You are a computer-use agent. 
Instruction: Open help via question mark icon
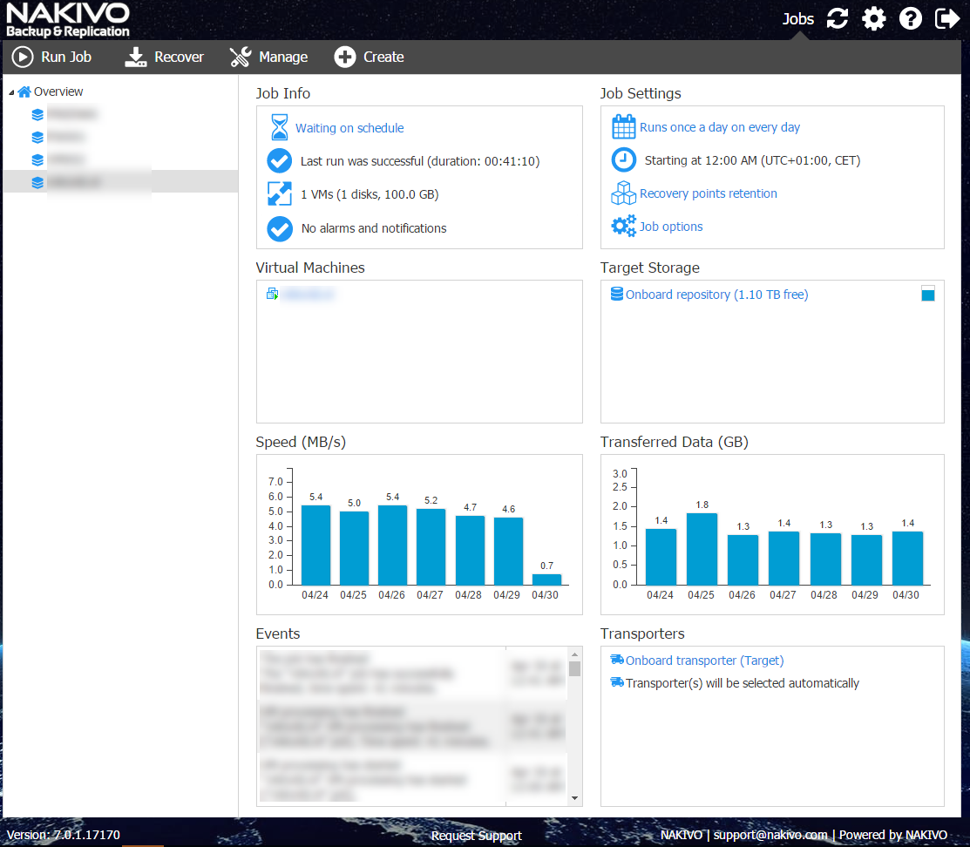pos(911,18)
